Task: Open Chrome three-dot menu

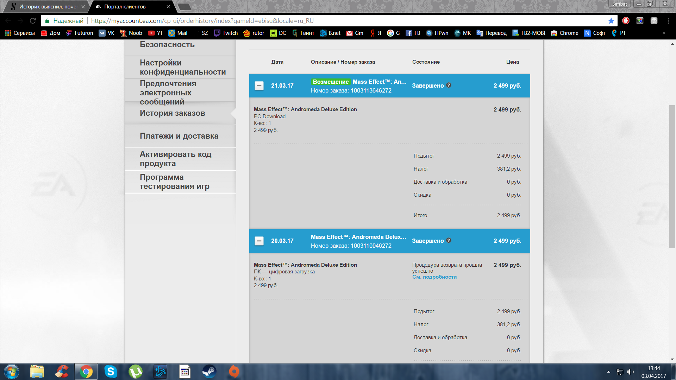Action: (668, 21)
